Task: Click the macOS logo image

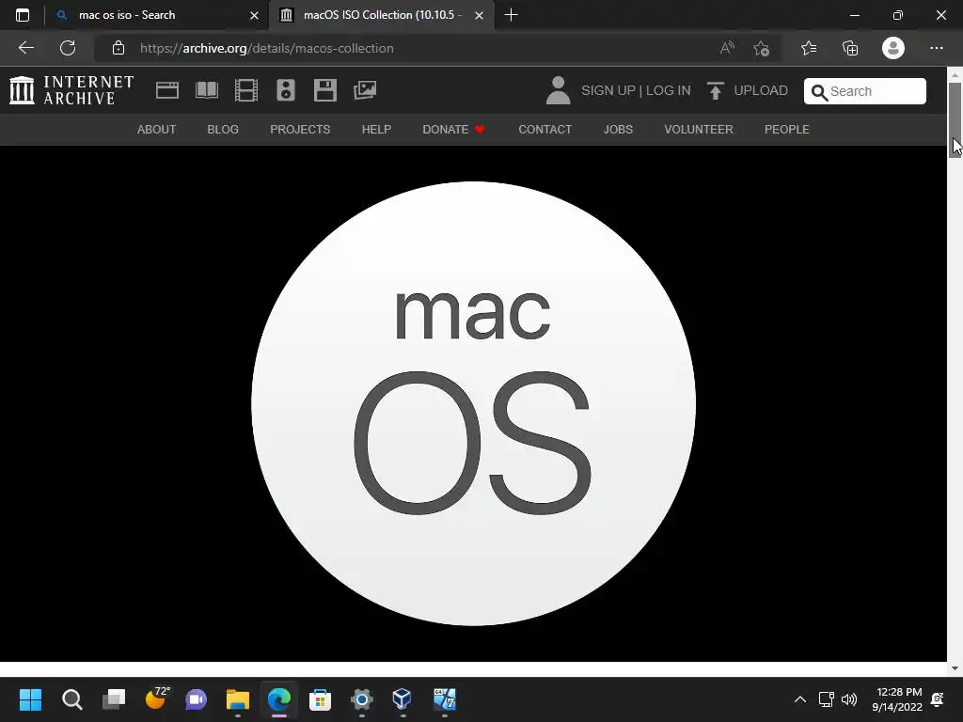Action: [x=473, y=403]
